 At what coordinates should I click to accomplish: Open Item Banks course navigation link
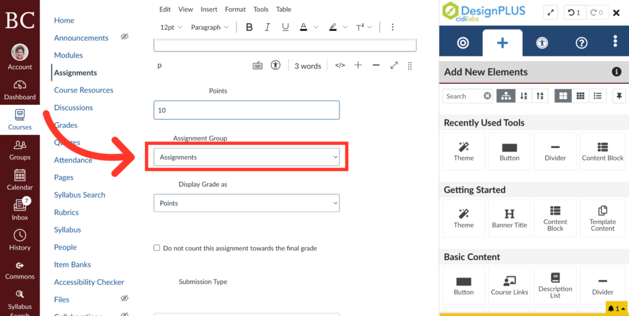72,264
